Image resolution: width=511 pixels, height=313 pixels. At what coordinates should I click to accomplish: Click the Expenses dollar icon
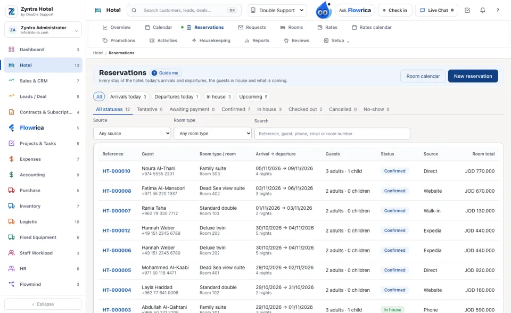[x=11, y=159]
